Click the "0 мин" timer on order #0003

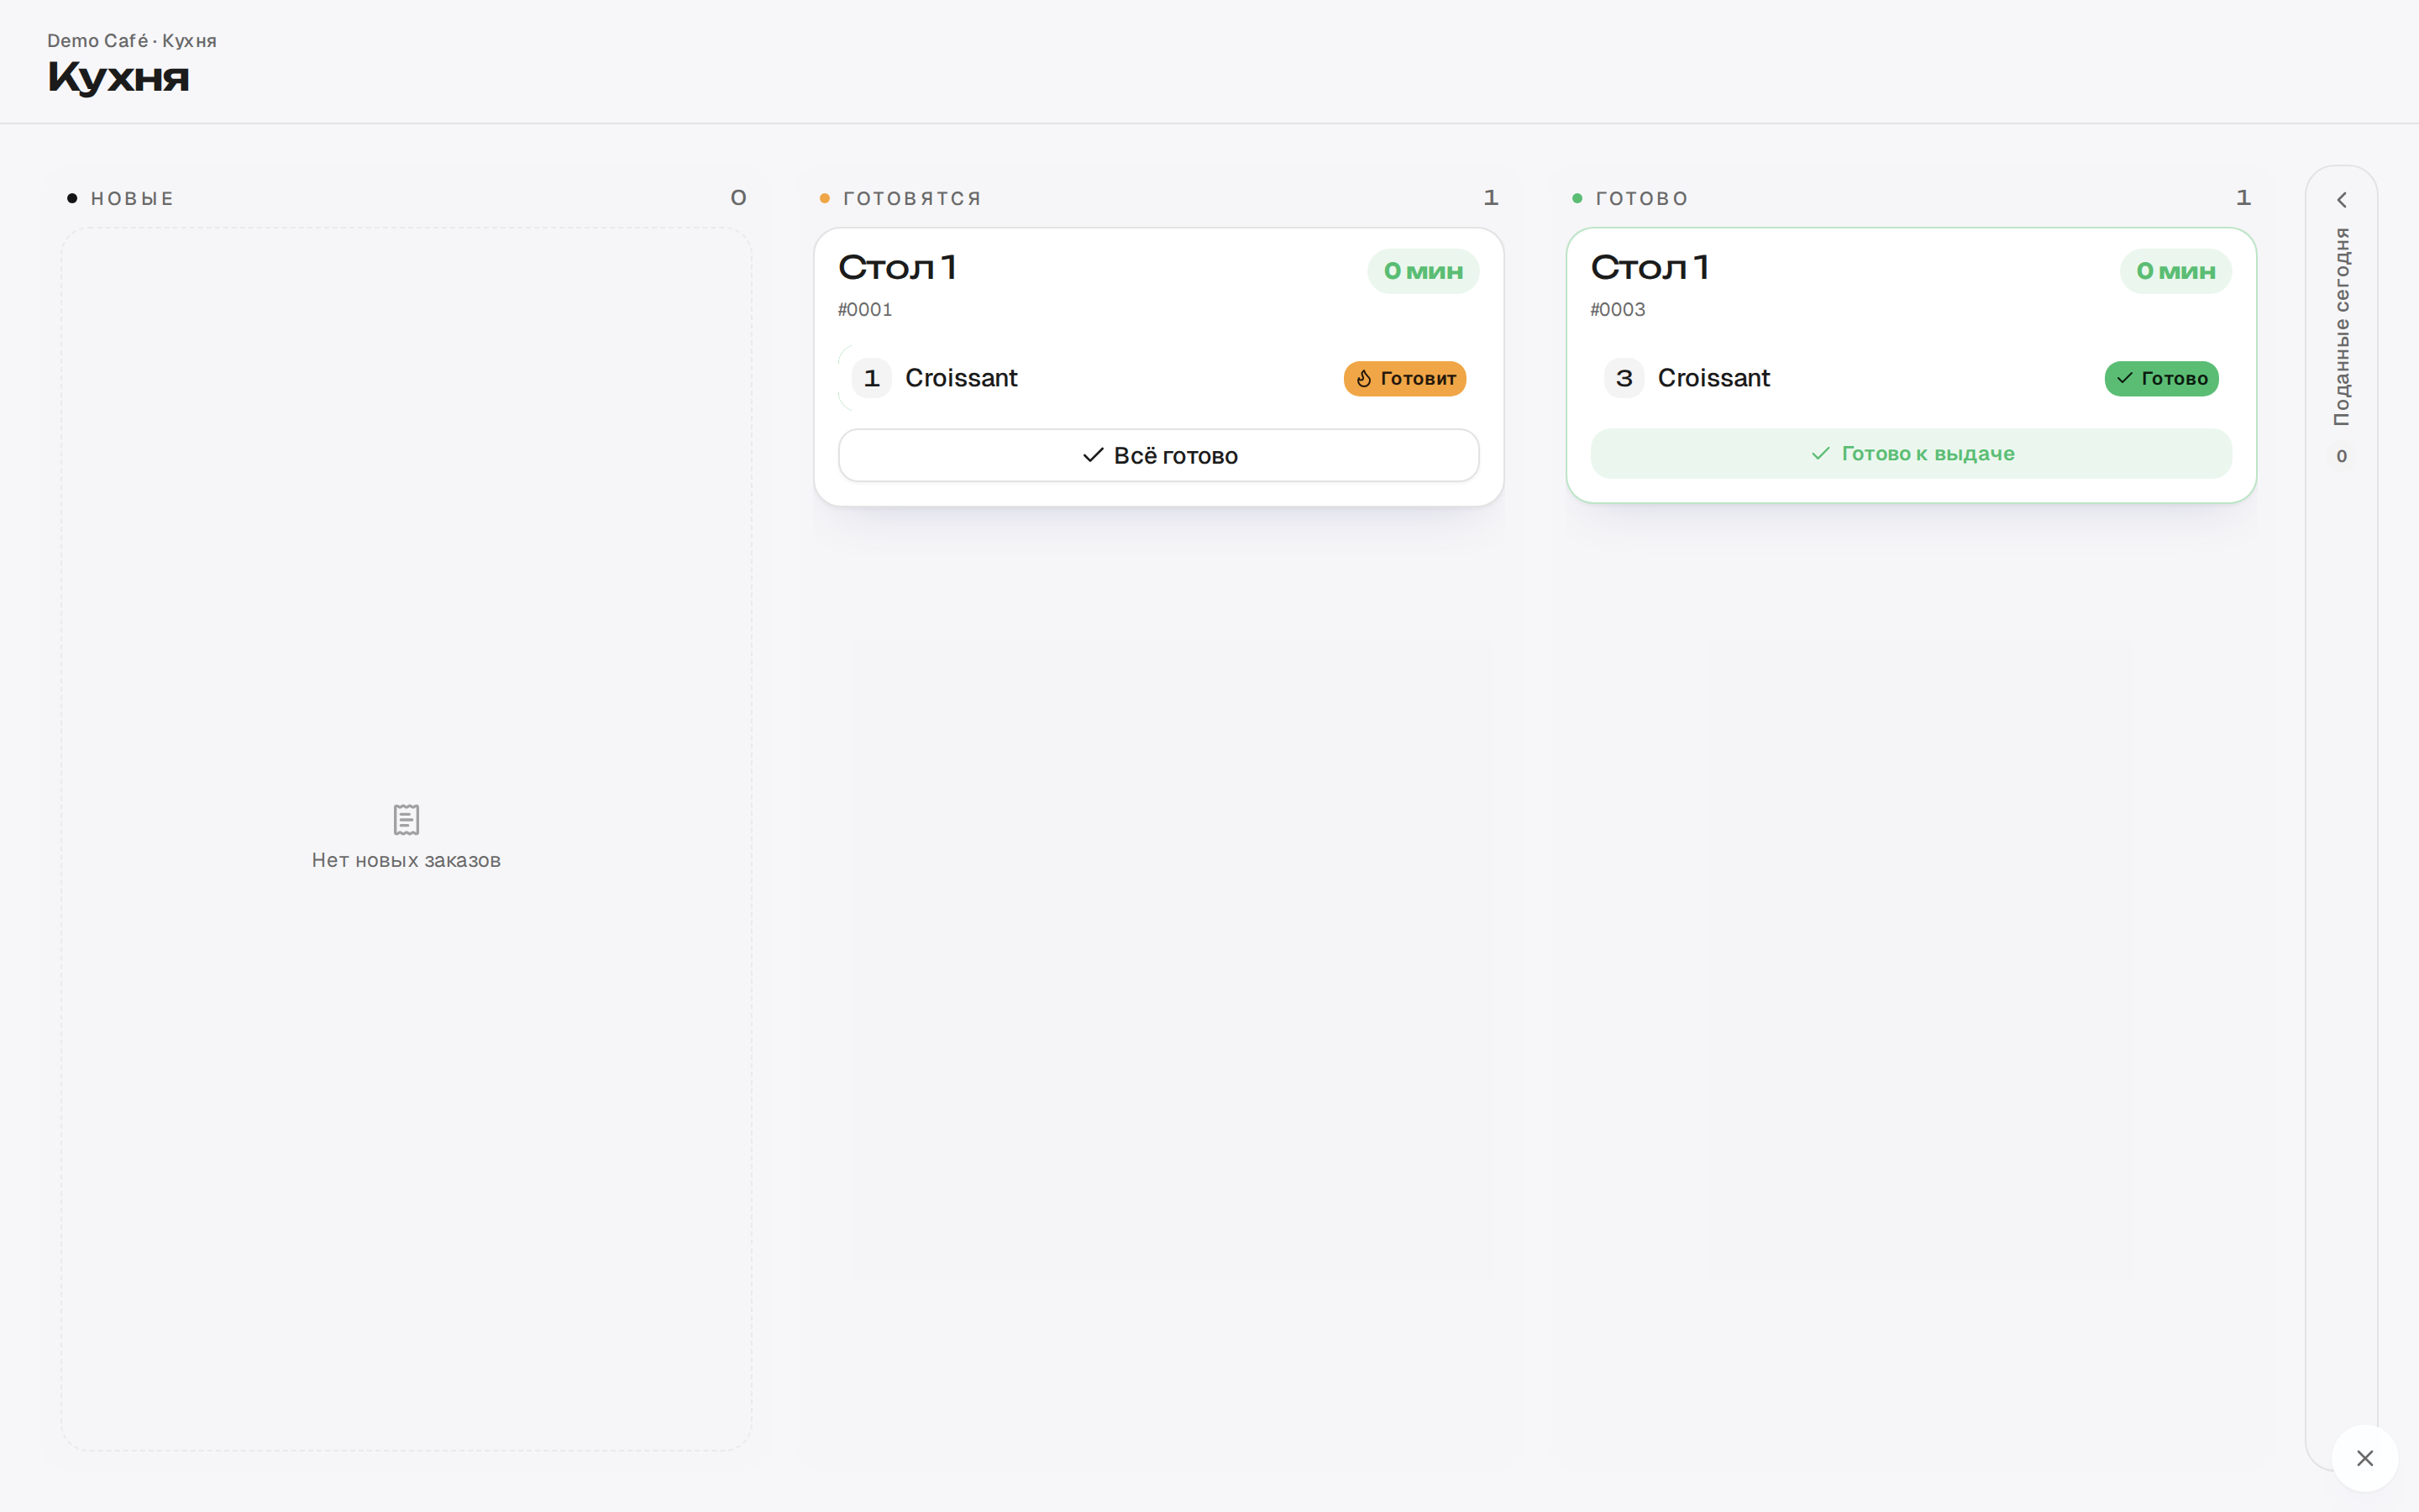(x=2175, y=271)
